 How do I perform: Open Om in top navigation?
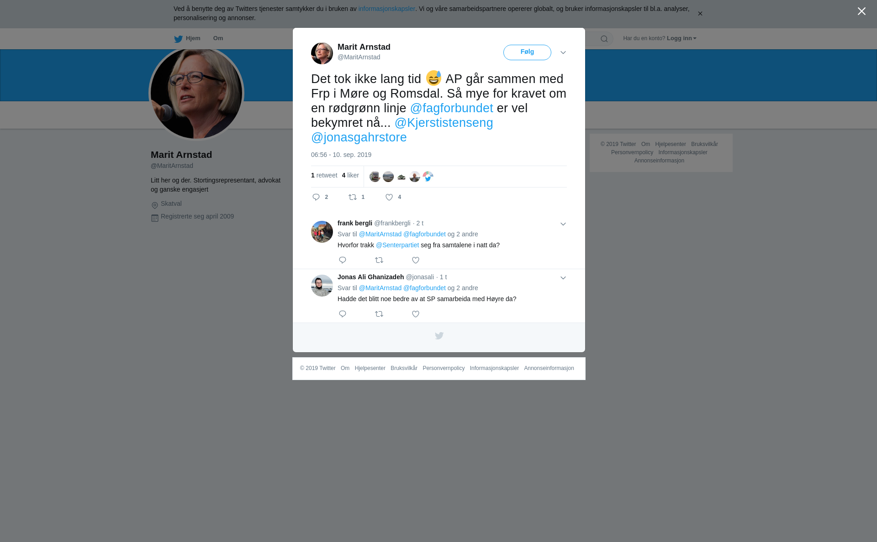pyautogui.click(x=218, y=38)
